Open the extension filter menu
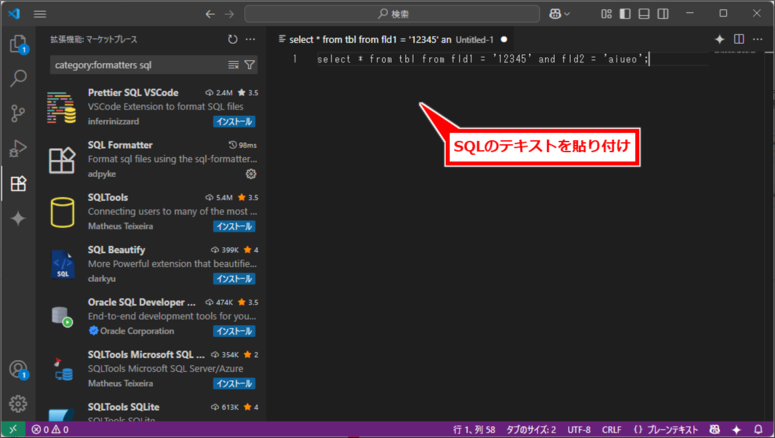Image resolution: width=775 pixels, height=438 pixels. coord(249,65)
